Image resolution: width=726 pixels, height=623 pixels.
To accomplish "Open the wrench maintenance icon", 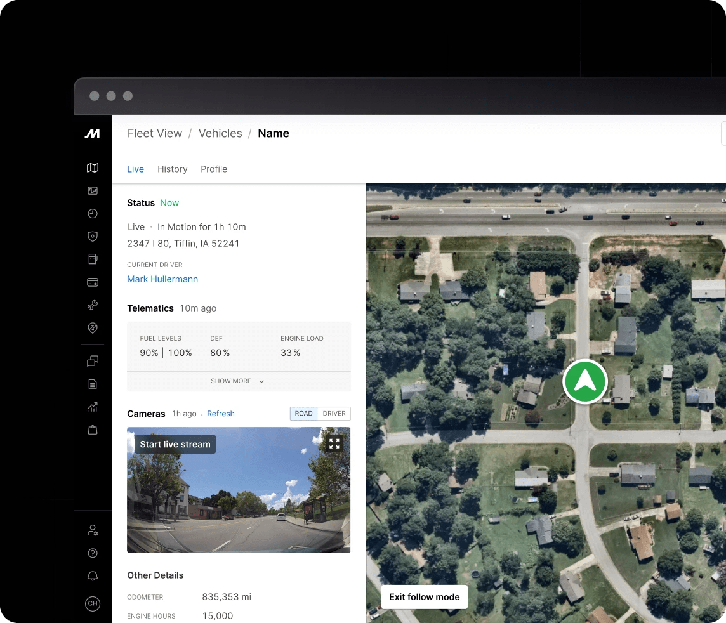I will pos(93,305).
